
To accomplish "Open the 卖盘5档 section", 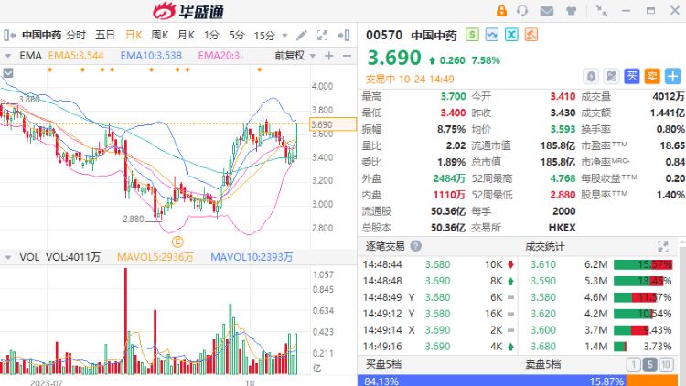I will pyautogui.click(x=543, y=365).
